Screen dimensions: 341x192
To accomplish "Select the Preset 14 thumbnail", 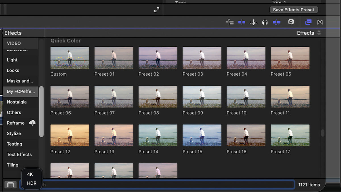I will pyautogui.click(x=158, y=135).
